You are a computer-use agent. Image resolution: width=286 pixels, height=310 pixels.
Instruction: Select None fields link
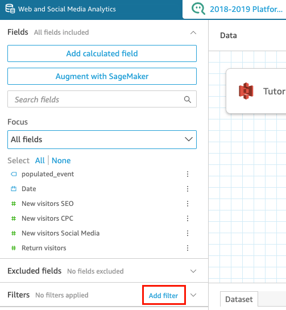click(61, 160)
